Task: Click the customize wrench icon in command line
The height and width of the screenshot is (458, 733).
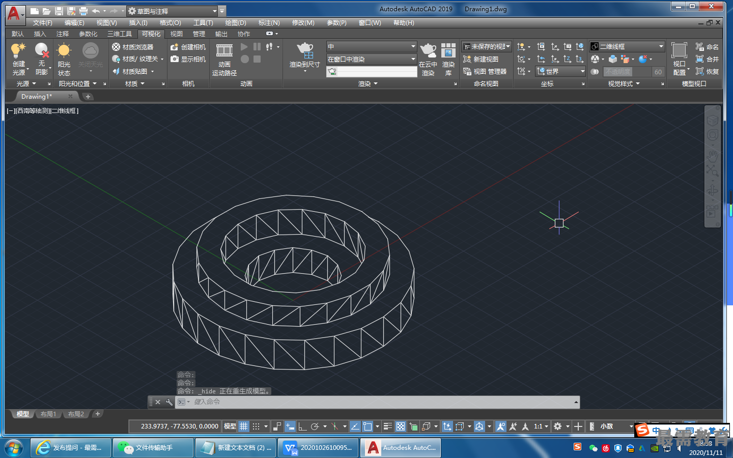Action: point(169,402)
